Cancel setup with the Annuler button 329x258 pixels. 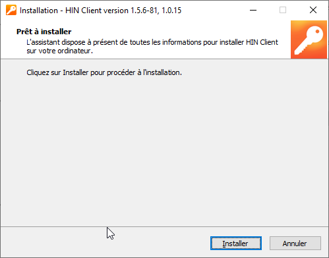click(x=295, y=243)
